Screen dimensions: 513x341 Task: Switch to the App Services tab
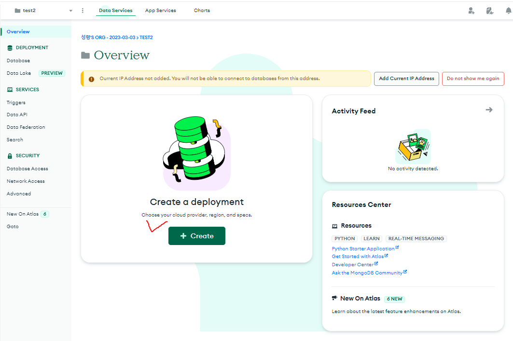tap(160, 11)
